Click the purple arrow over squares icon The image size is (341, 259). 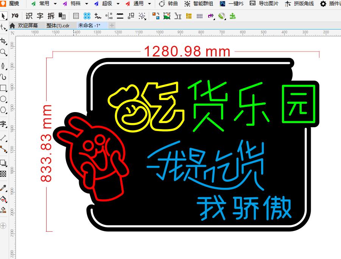tap(211, 16)
